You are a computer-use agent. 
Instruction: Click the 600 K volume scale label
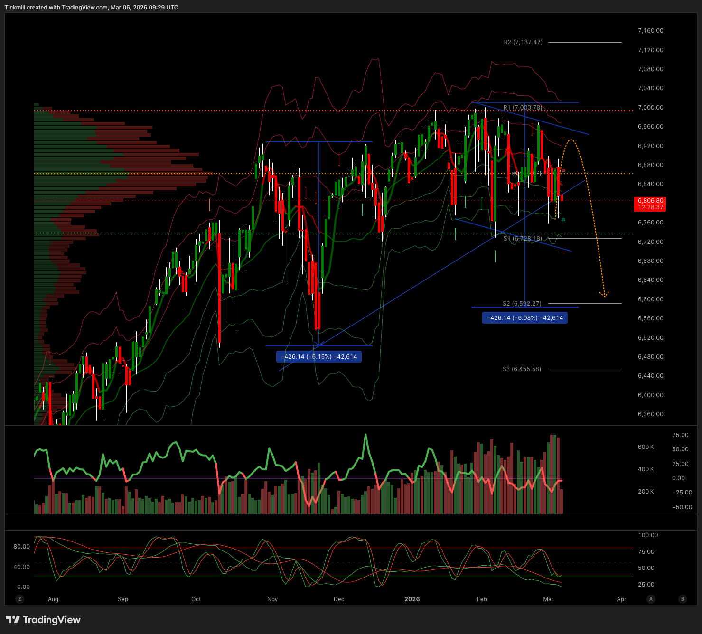pos(646,447)
